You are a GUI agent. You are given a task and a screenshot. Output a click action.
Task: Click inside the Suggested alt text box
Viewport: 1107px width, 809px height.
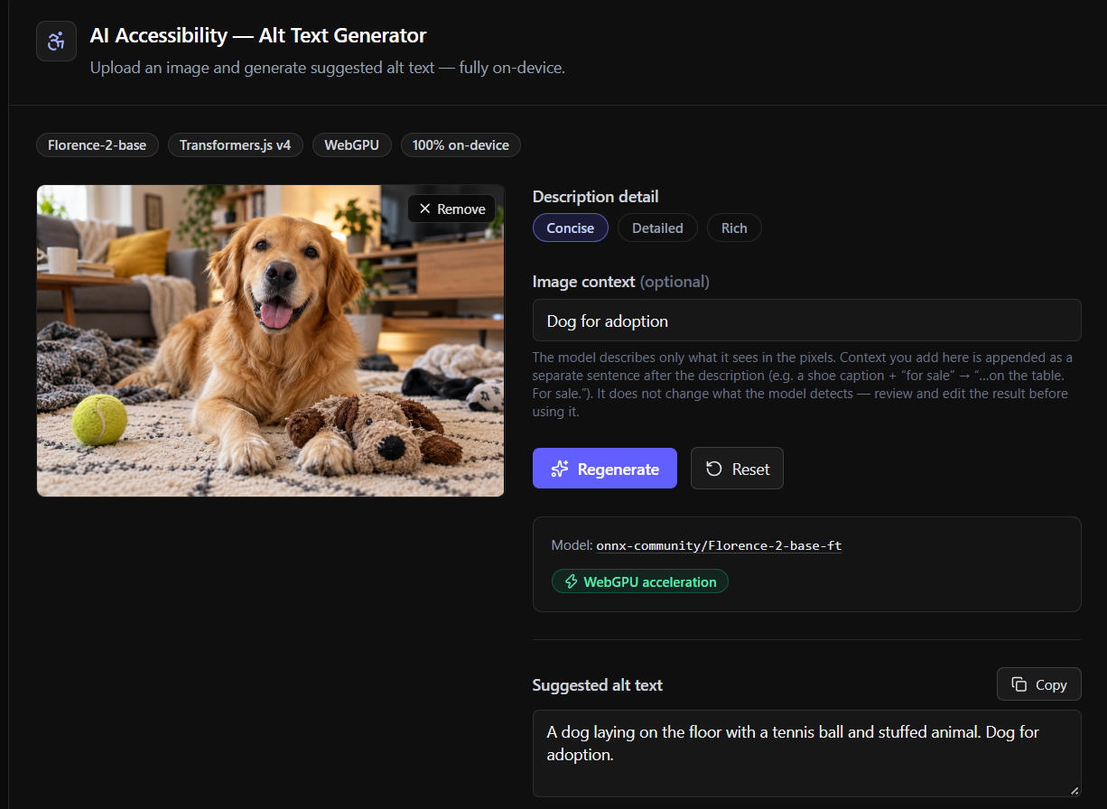click(807, 753)
